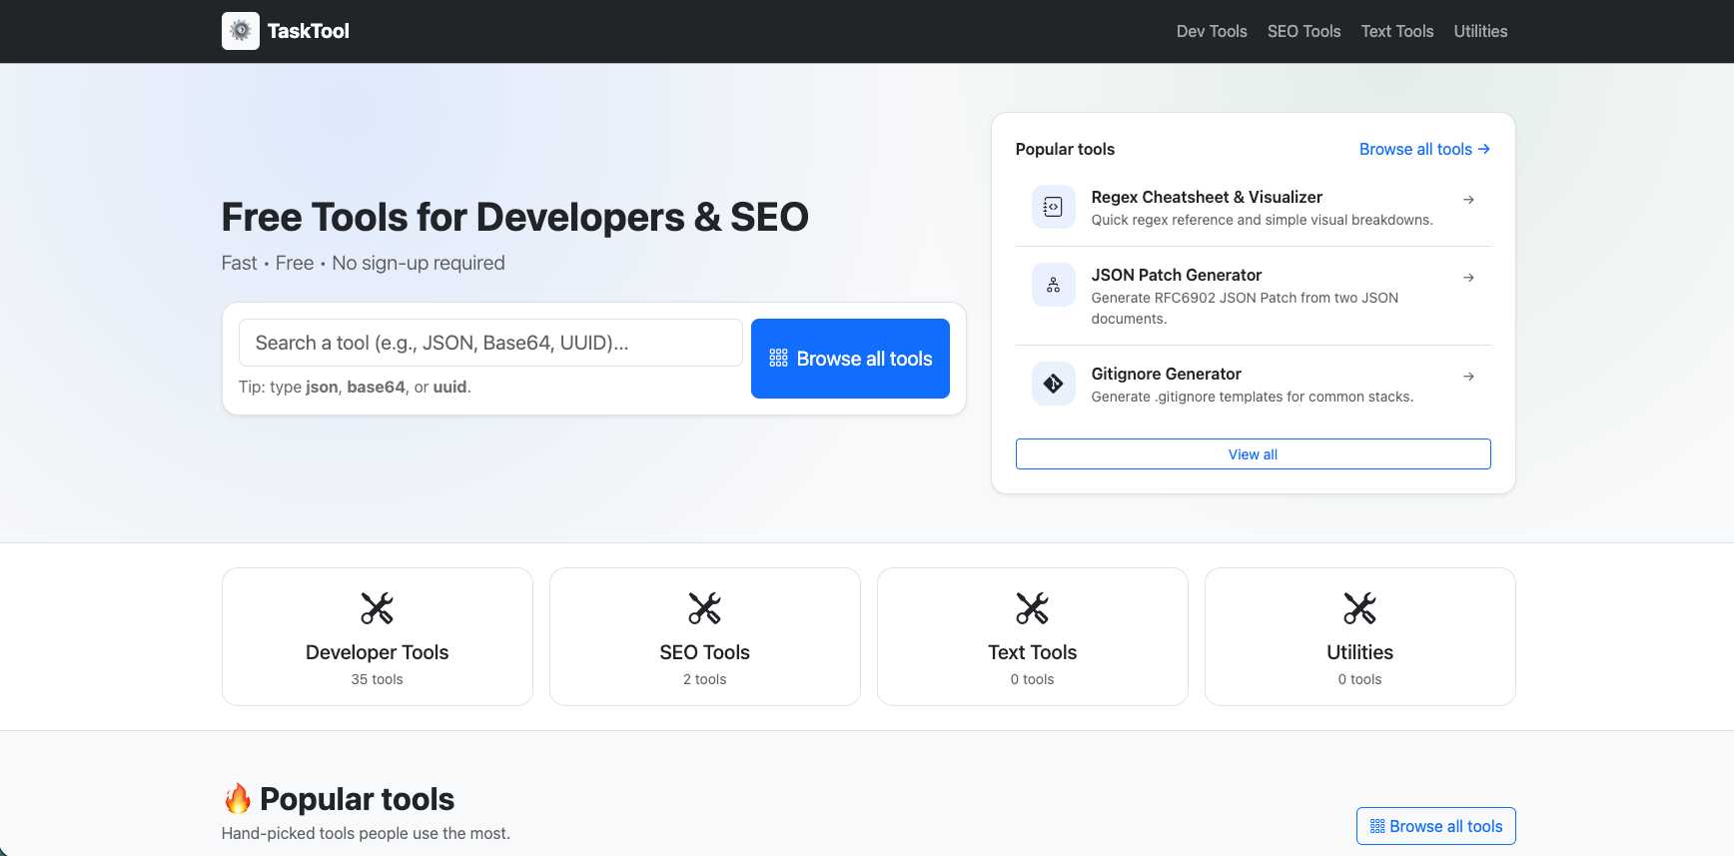Click outlined Browse all tools button at bottom

[x=1435, y=826]
